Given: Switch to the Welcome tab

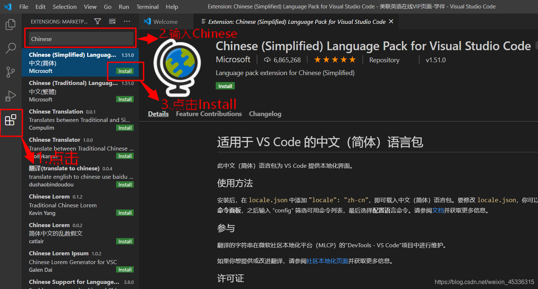Looking at the screenshot, I should tap(166, 22).
